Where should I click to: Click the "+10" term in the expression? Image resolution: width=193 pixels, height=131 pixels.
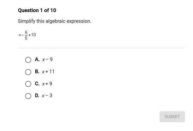pyautogui.click(x=32, y=35)
